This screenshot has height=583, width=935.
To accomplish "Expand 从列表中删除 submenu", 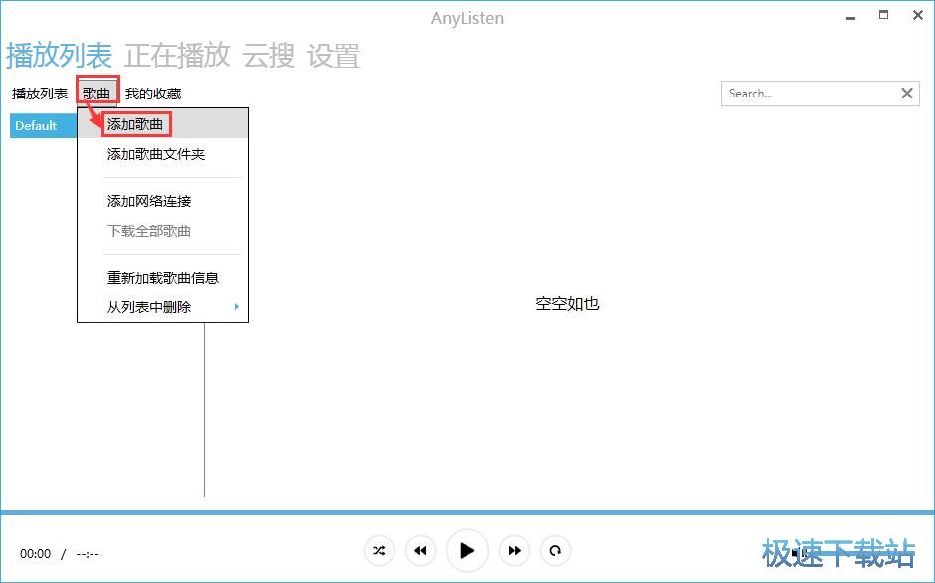I will (162, 307).
